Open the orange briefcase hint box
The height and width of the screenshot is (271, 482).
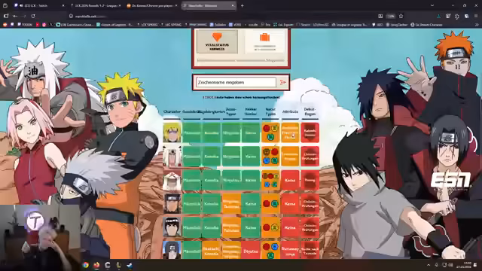pyautogui.click(x=264, y=41)
